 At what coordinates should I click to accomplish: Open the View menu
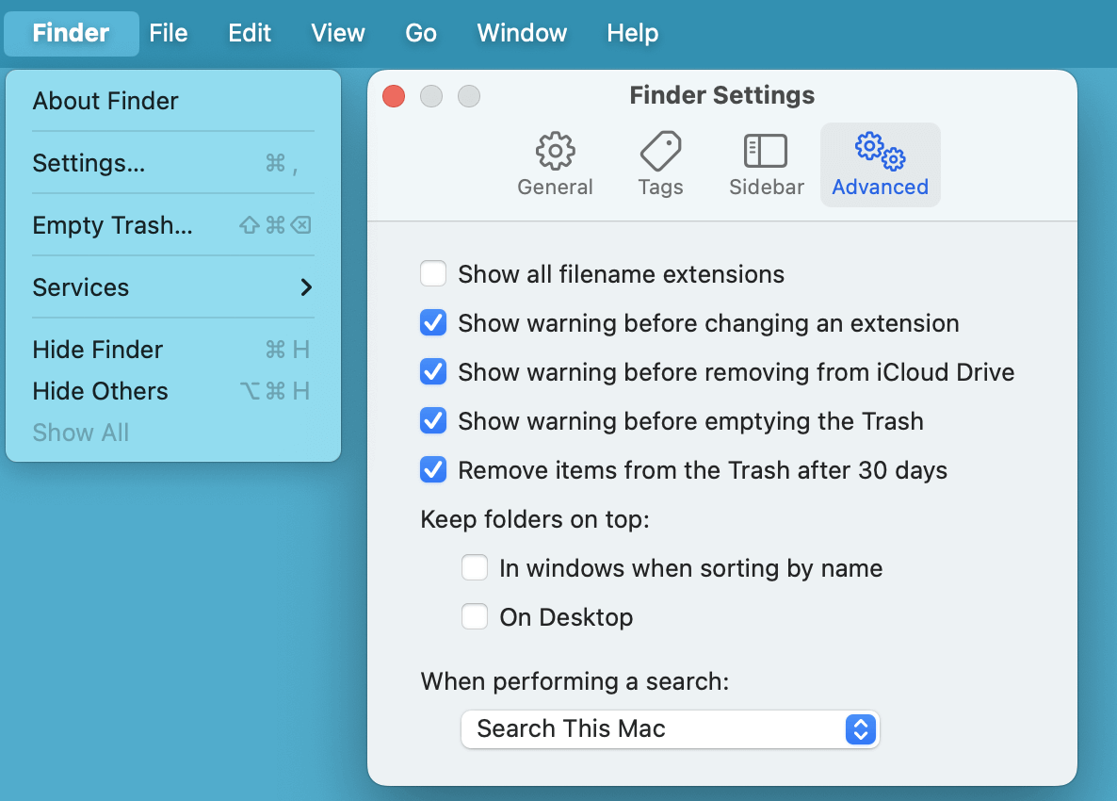click(337, 33)
